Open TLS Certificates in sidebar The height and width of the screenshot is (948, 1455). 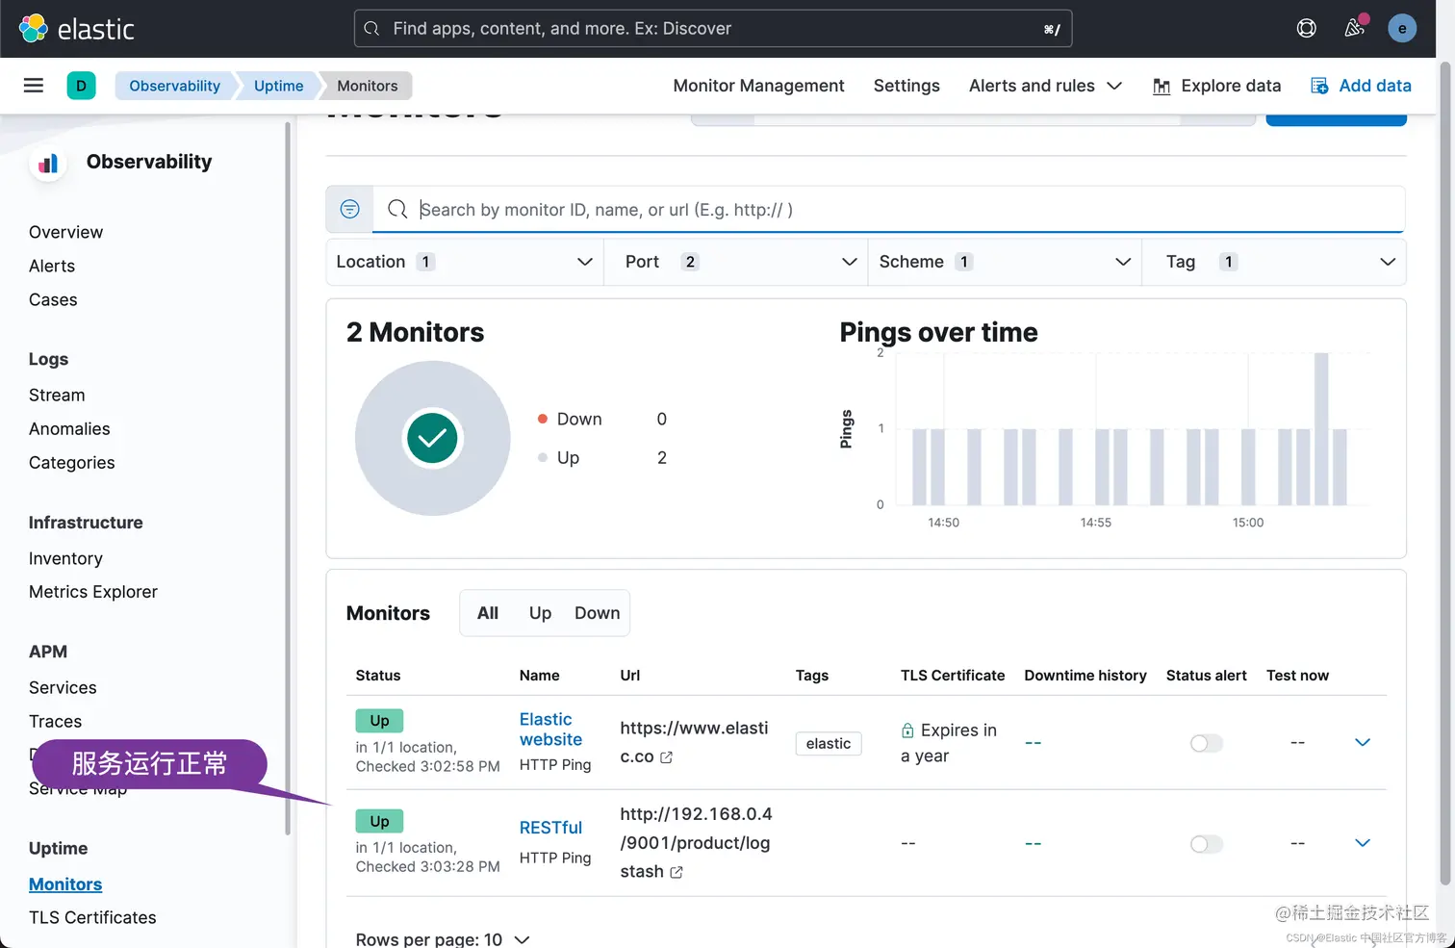[92, 917]
